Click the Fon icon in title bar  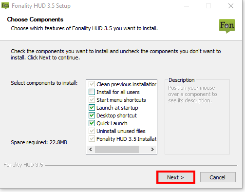(x=5, y=6)
